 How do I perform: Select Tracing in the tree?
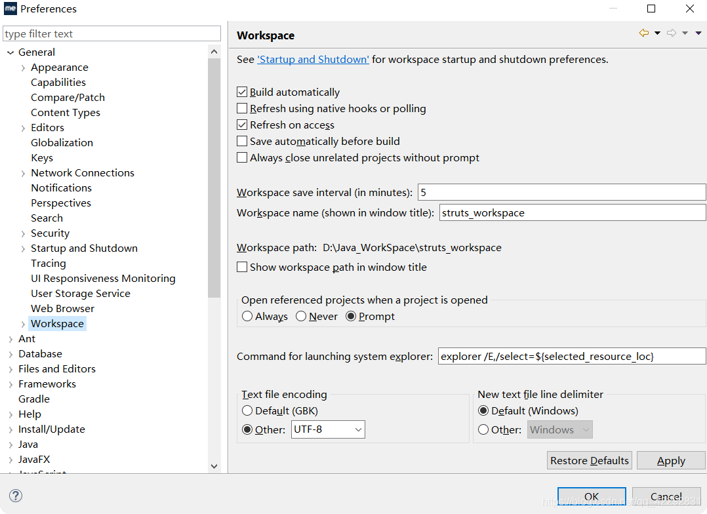(x=49, y=264)
